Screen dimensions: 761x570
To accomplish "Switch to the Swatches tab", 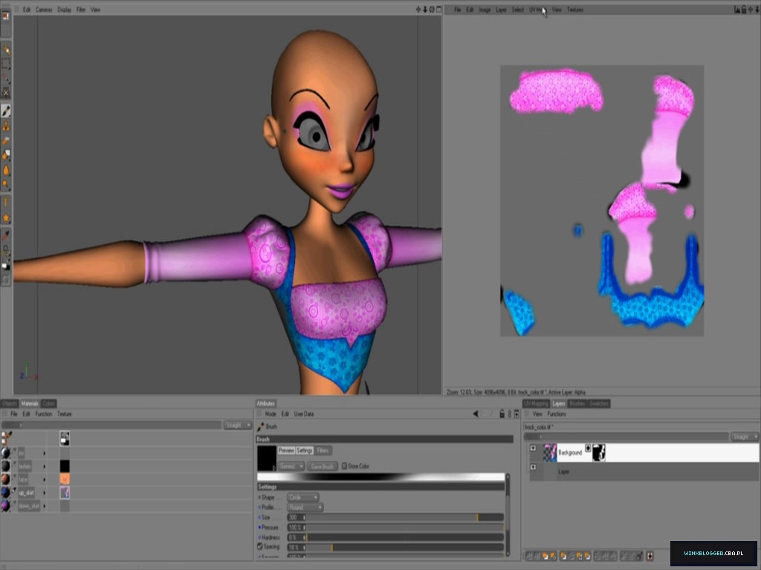I will pos(598,403).
